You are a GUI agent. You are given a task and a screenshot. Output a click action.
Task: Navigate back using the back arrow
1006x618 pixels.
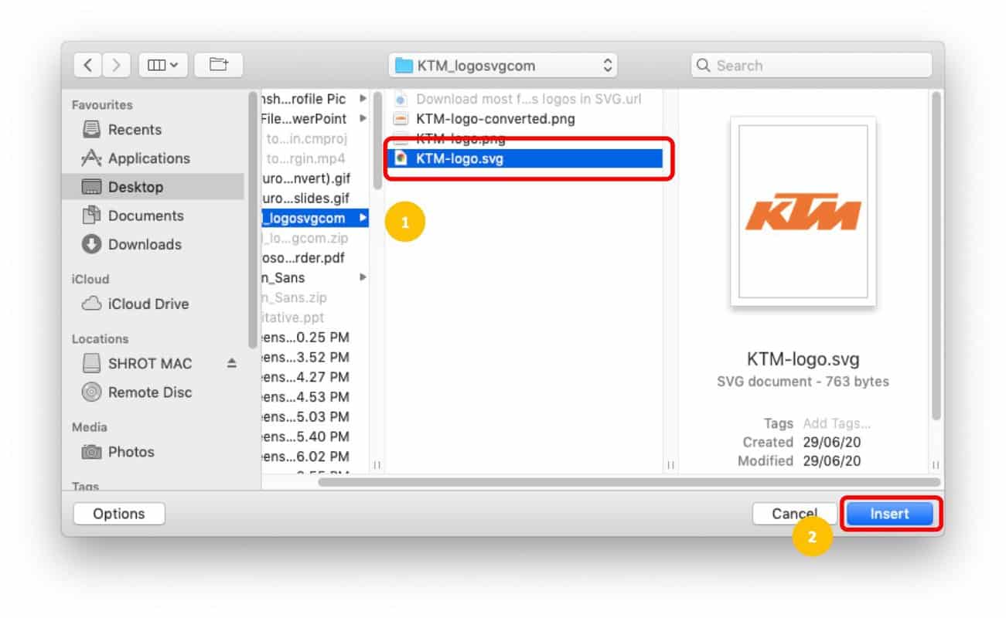point(87,65)
